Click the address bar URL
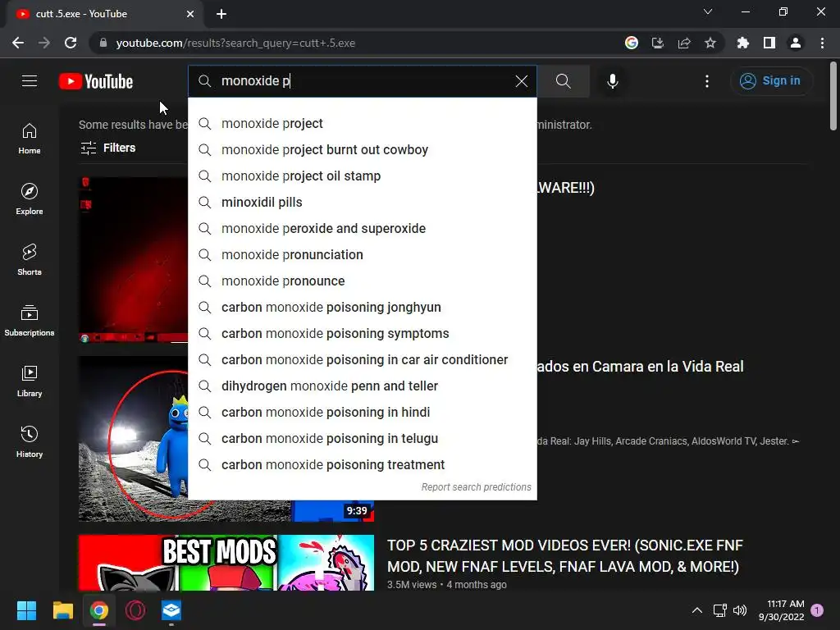 click(235, 43)
